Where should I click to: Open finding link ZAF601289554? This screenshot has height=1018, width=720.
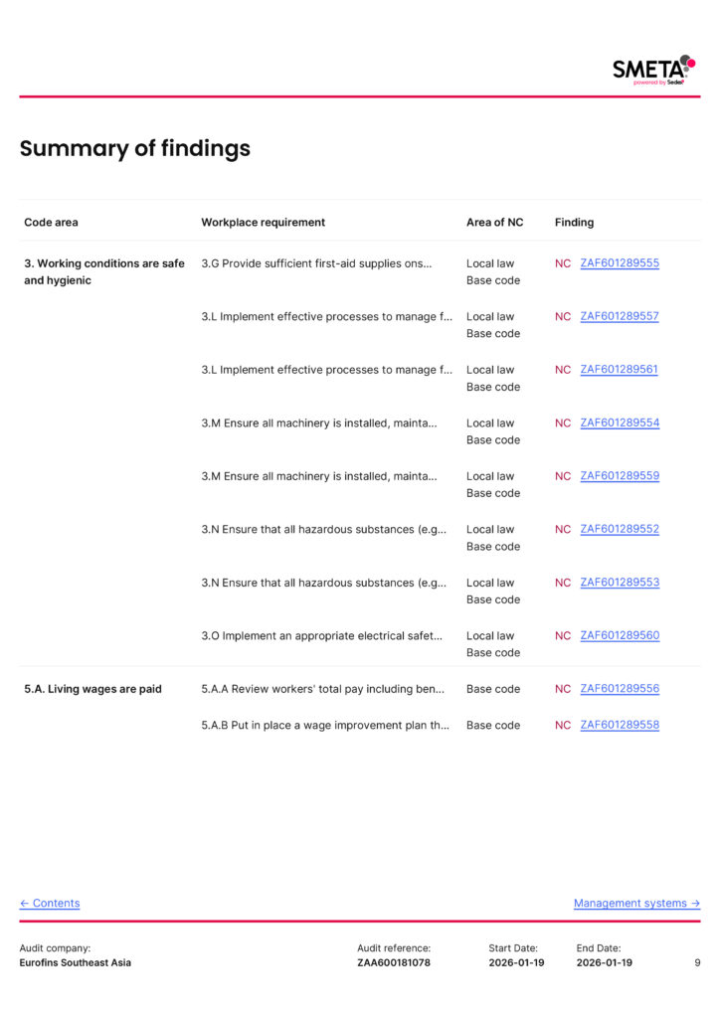pyautogui.click(x=619, y=423)
